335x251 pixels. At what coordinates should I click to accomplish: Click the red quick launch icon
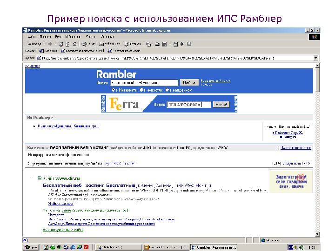coord(86,247)
